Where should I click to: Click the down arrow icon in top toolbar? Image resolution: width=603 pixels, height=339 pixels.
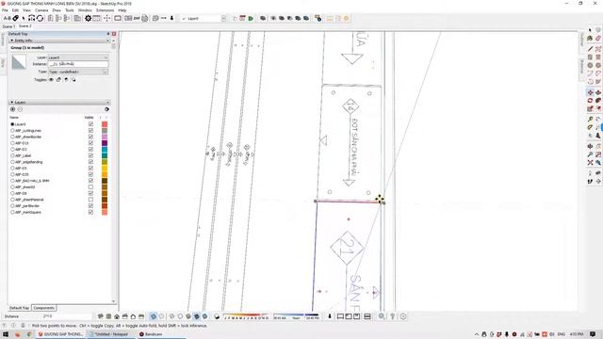tap(171, 19)
